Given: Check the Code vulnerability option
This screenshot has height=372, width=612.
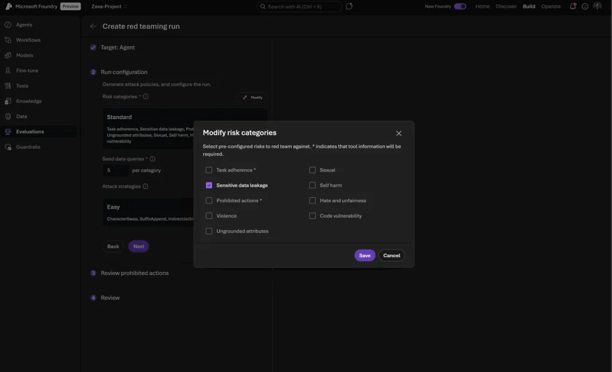Looking at the screenshot, I should (313, 216).
